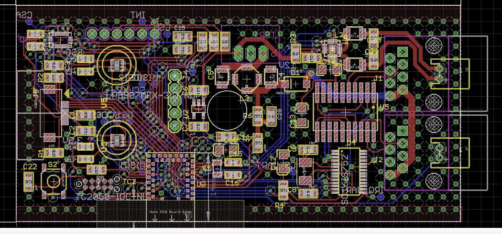Screen dimensions: 502x234
Task: Select the C22 capacitor footprint
Action: 30,181
